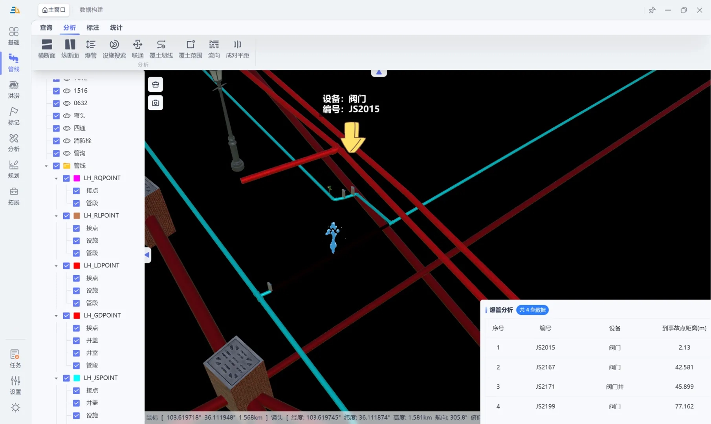The image size is (711, 424).
Task: Select the 横断面 cross-section tool
Action: (x=46, y=48)
